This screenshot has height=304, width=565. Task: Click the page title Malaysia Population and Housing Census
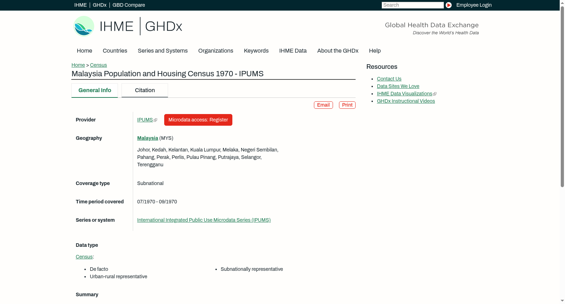[x=167, y=74]
